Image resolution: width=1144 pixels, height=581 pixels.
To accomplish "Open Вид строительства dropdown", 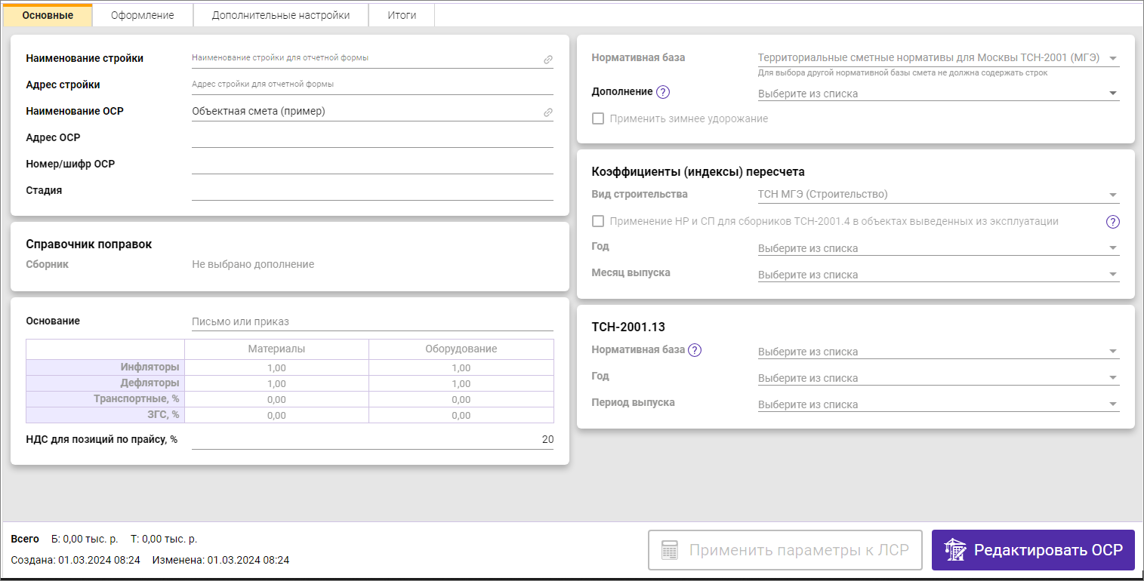I will [x=1112, y=195].
